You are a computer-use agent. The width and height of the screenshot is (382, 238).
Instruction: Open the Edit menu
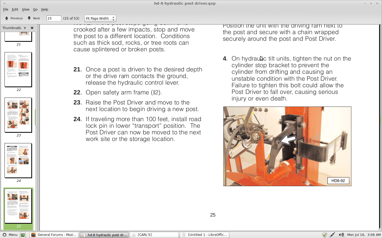coord(15,9)
